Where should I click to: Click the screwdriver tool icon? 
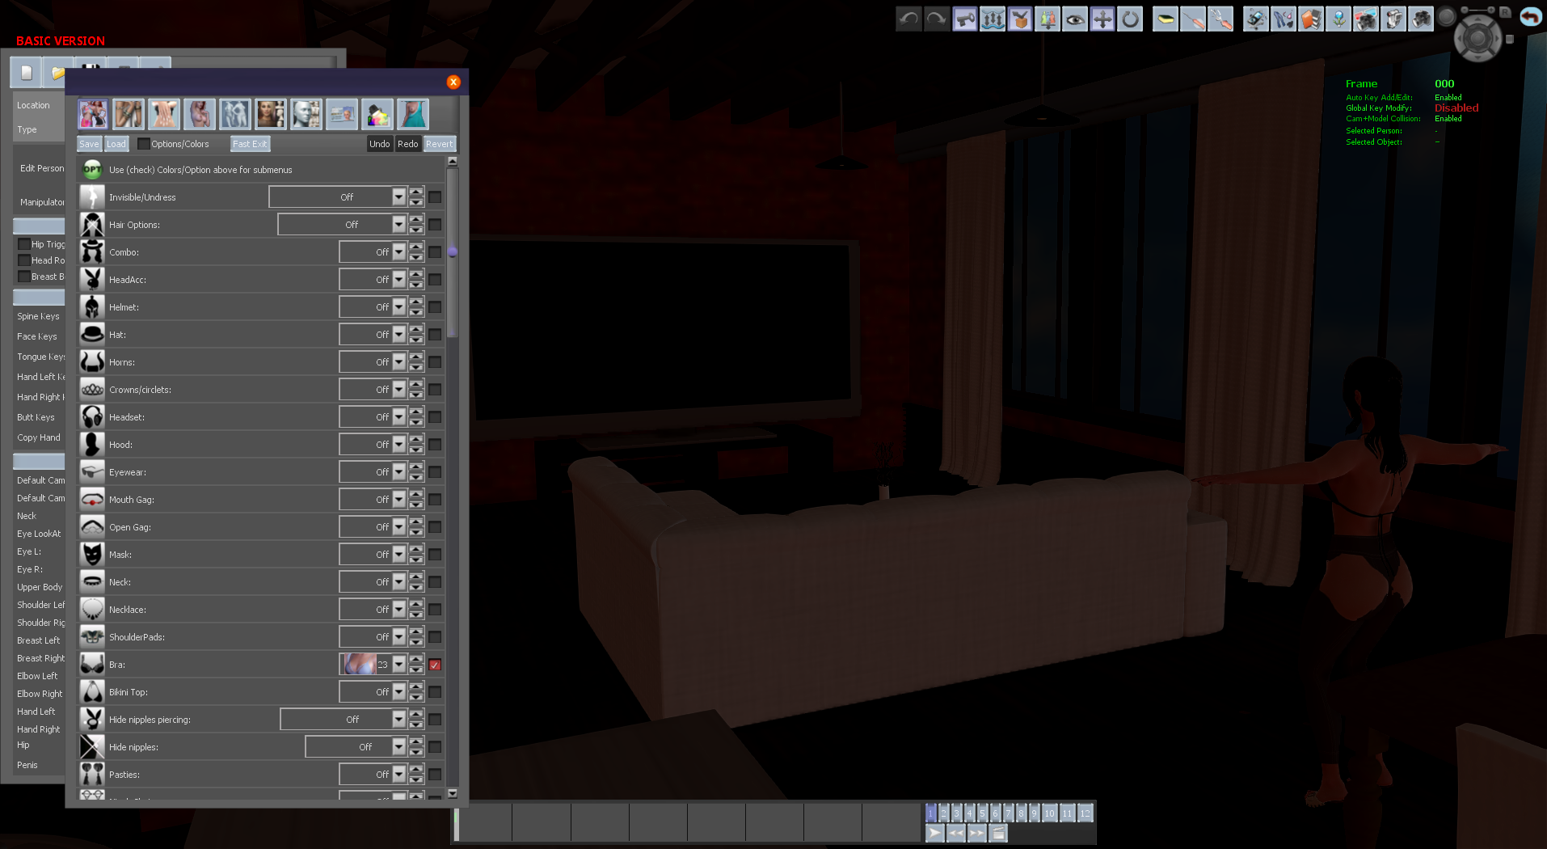(x=1192, y=19)
